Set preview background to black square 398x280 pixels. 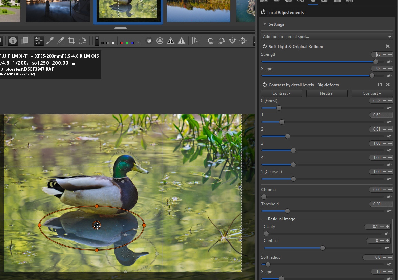coord(102,43)
